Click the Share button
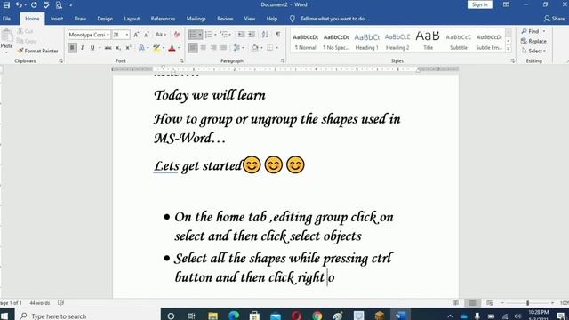The image size is (569, 320). (x=555, y=19)
